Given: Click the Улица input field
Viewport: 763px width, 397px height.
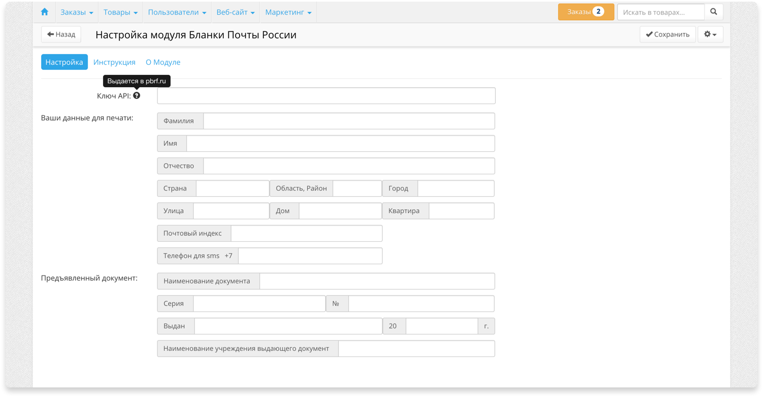Looking at the screenshot, I should point(231,211).
